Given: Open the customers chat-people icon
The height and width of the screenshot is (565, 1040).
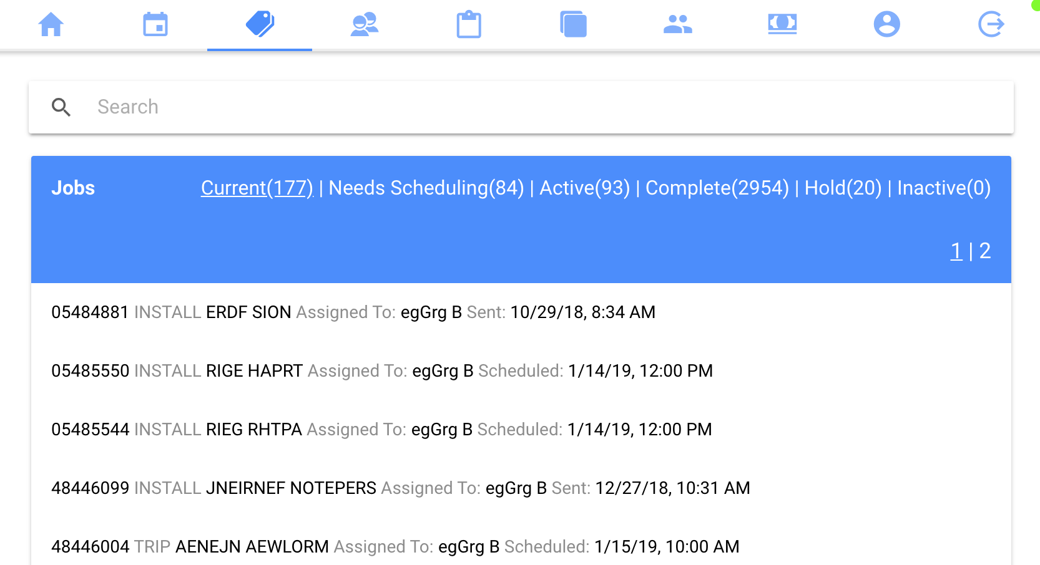Looking at the screenshot, I should (x=365, y=25).
